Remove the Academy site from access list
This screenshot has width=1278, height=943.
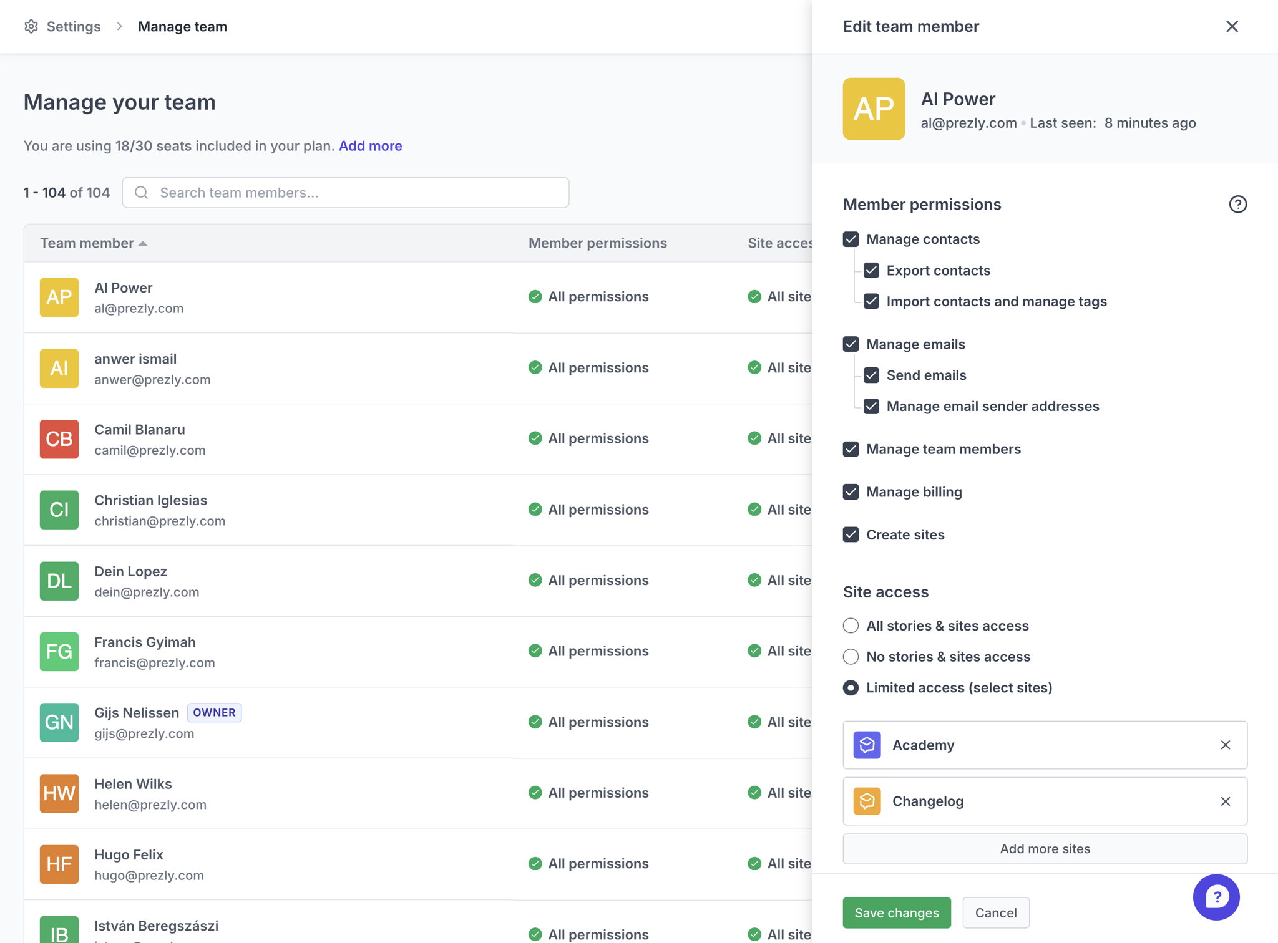(x=1225, y=745)
